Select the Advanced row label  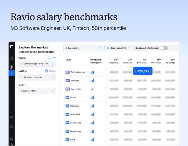[x=75, y=114]
